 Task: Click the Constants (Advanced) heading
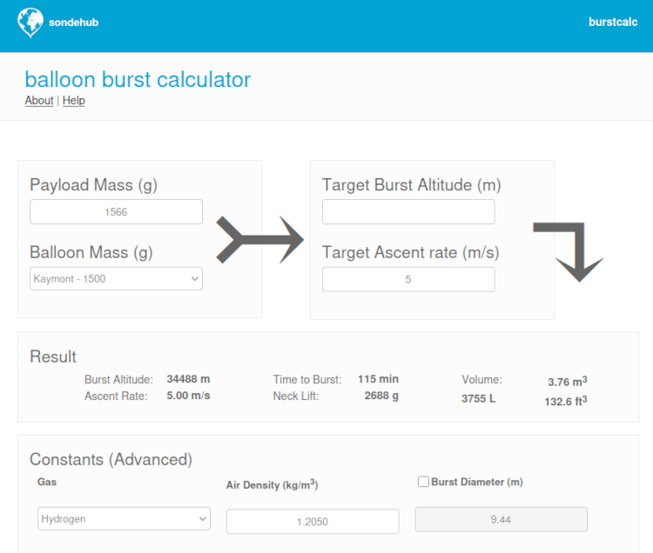[111, 459]
